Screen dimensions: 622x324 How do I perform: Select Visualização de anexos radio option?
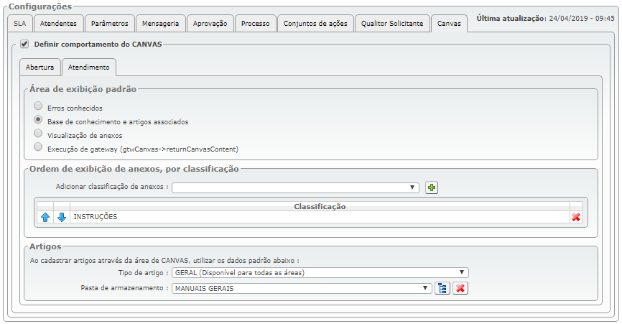point(38,133)
